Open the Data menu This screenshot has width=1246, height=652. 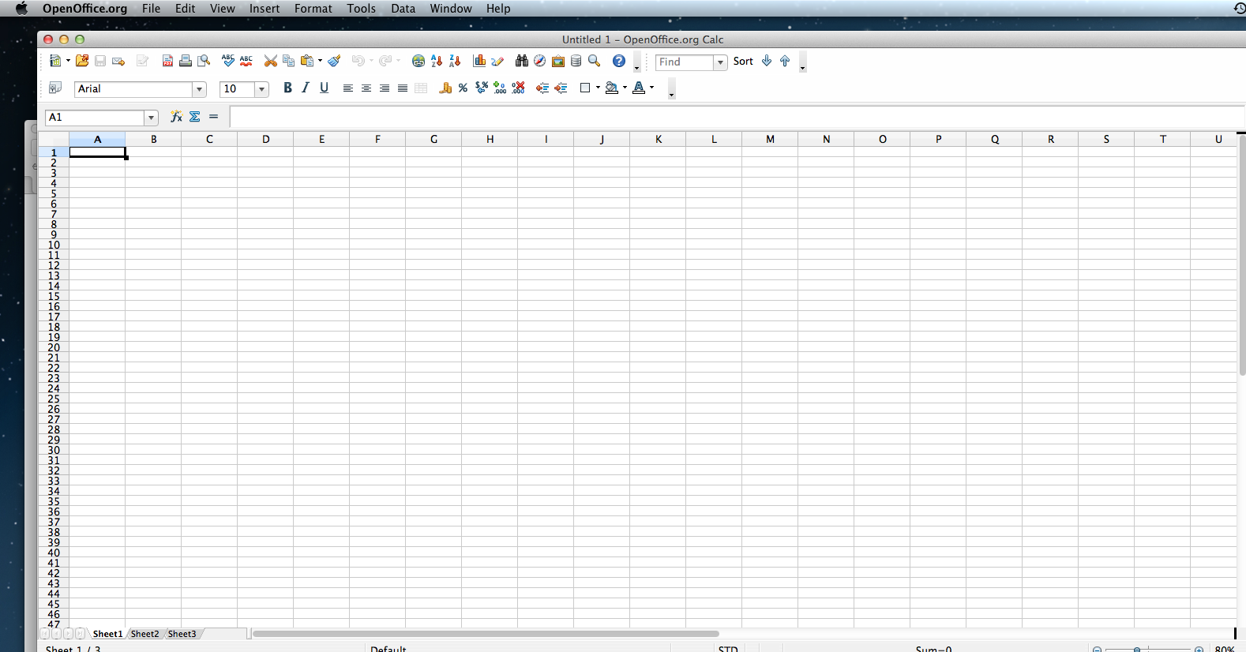pyautogui.click(x=403, y=9)
